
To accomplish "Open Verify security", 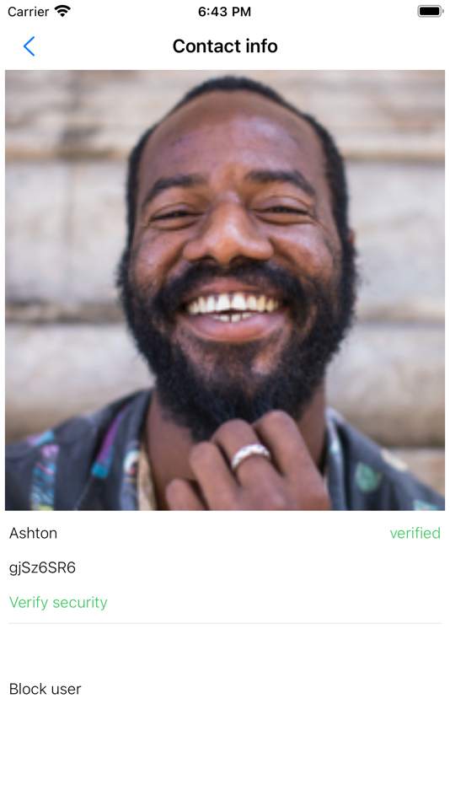I will click(58, 602).
